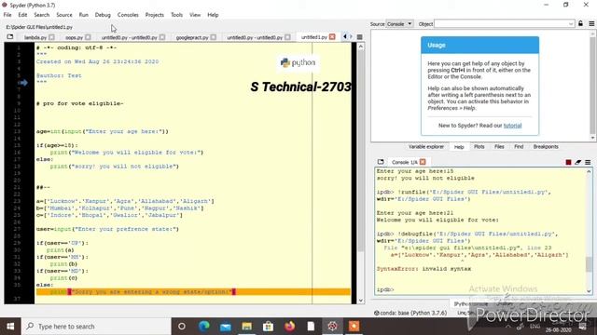
Task: Open the File menu
Action: [7, 15]
